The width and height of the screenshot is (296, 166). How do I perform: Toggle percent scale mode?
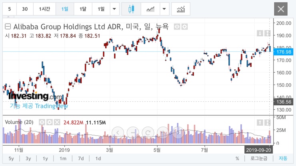pyautogui.click(x=237, y=158)
